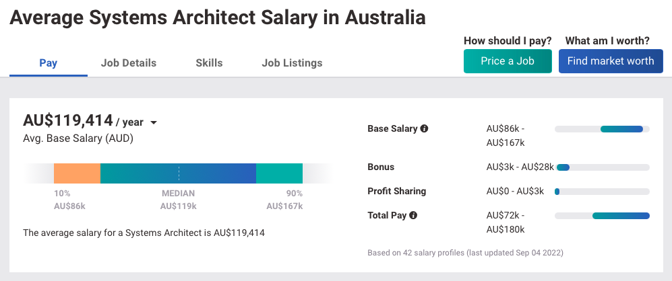The image size is (672, 281).
Task: Select the Job Listings tab
Action: coord(292,63)
